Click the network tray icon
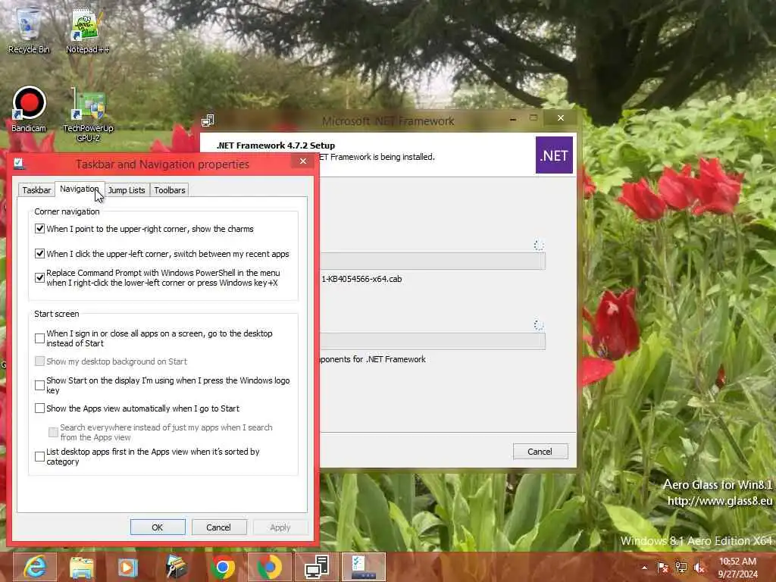This screenshot has width=776, height=582. coord(681,568)
